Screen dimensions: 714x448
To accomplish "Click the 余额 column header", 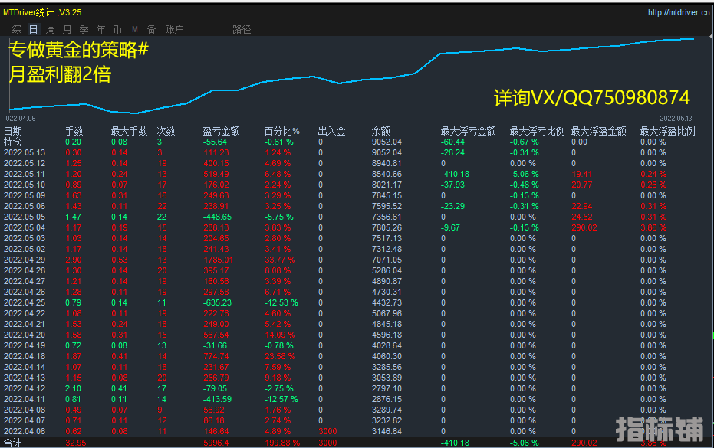I will click(x=380, y=132).
